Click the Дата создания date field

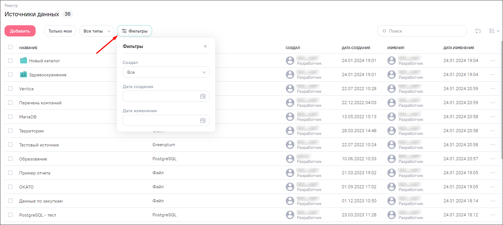point(166,96)
